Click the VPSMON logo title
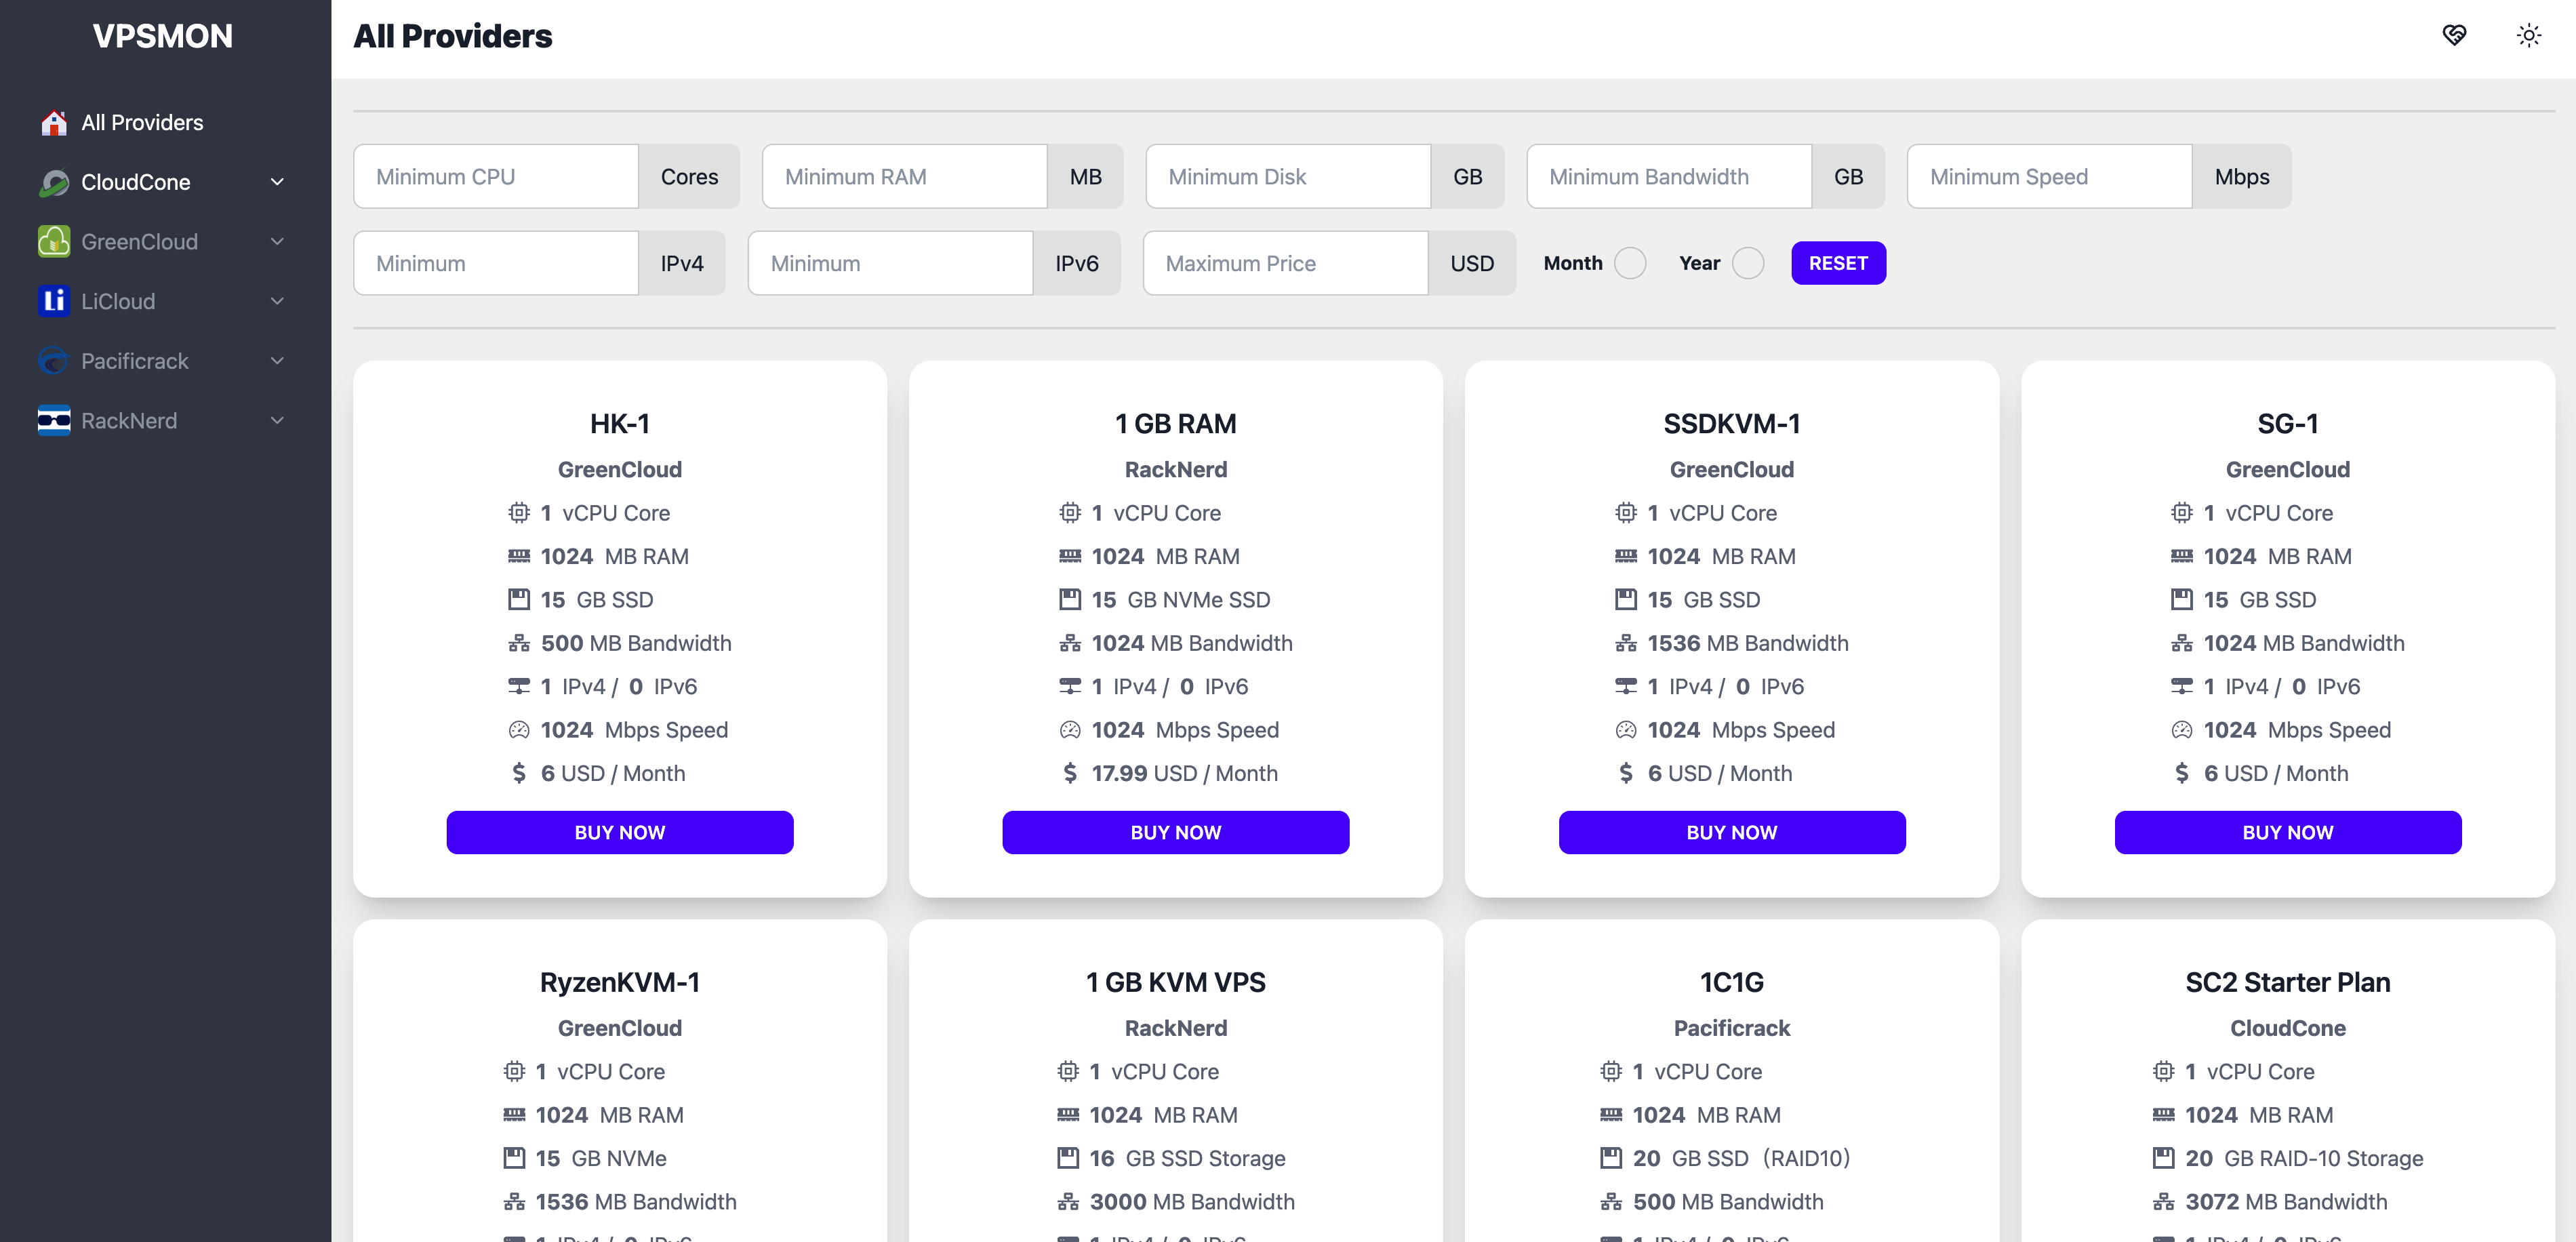The height and width of the screenshot is (1242, 2576). (163, 36)
